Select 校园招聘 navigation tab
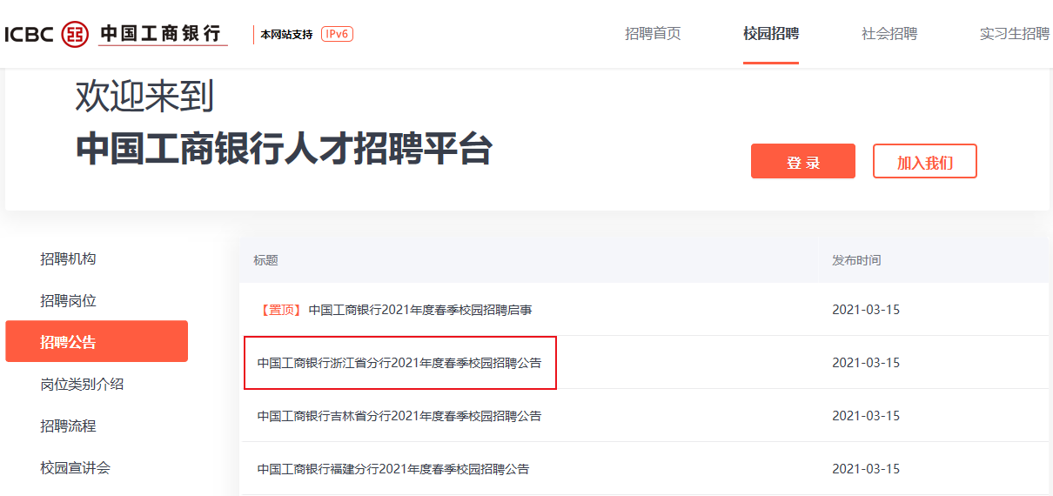 771,34
